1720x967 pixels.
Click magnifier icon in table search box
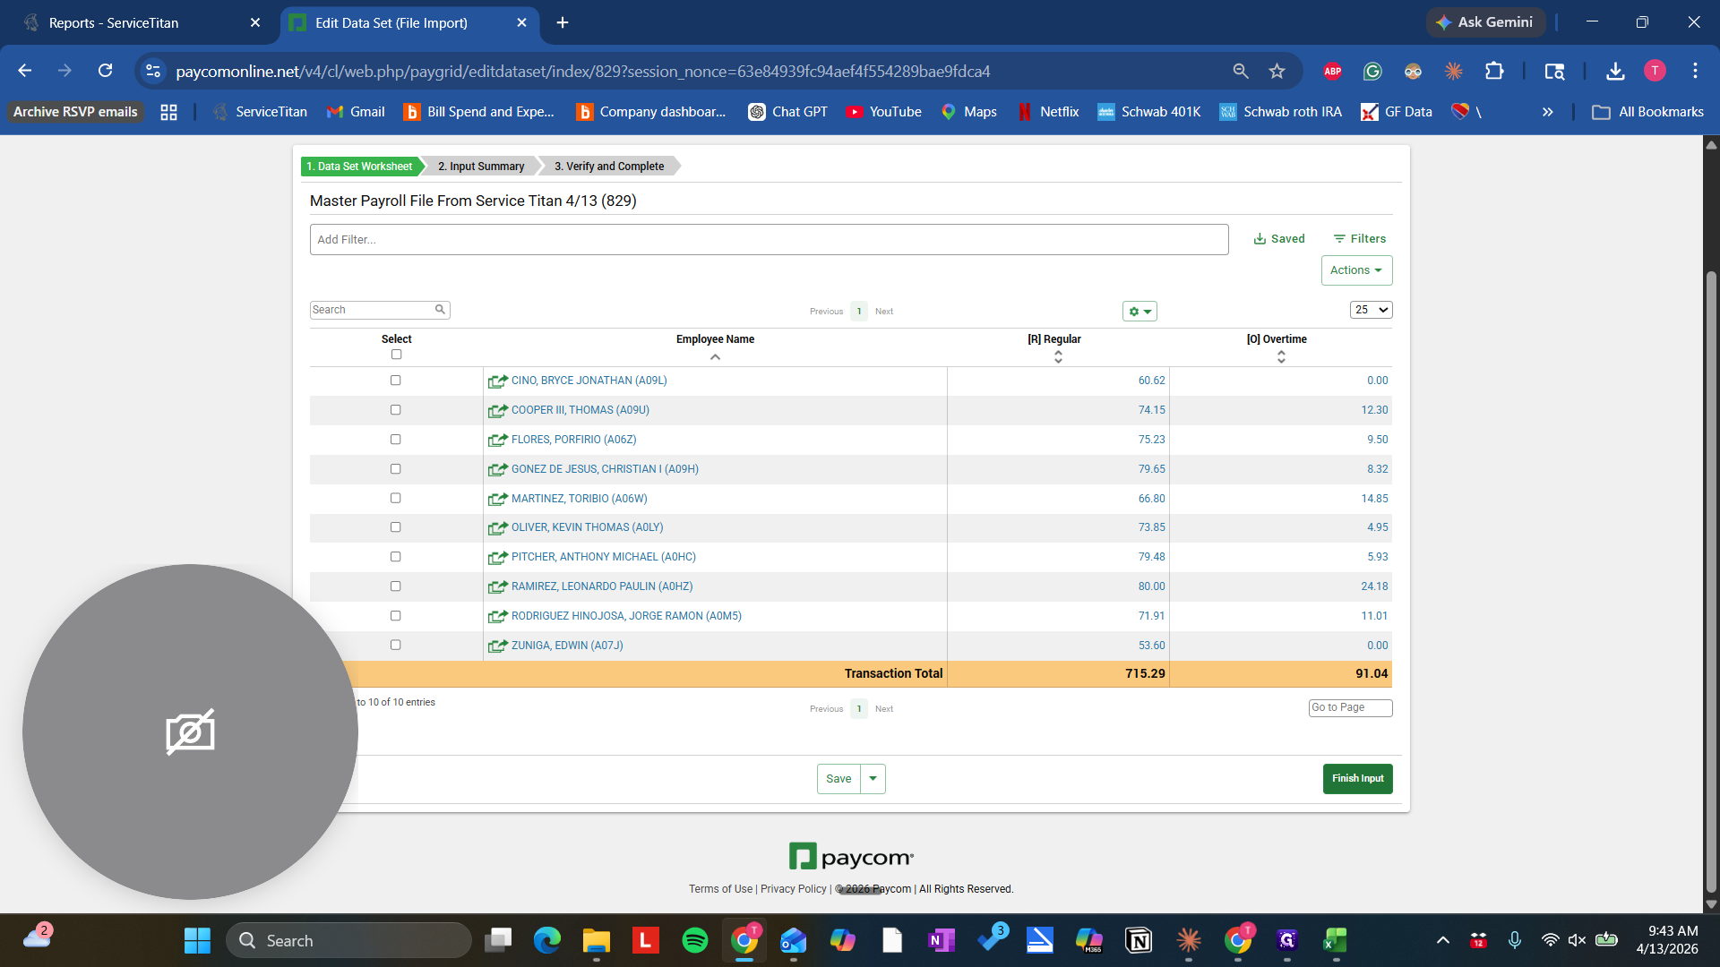[x=440, y=310]
